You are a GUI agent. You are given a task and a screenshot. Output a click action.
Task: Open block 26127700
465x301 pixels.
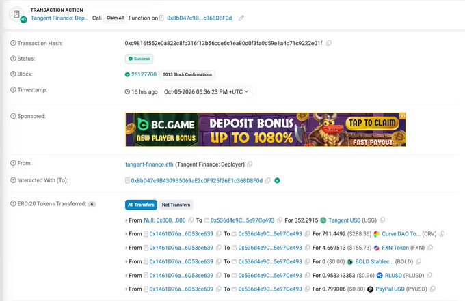[144, 74]
